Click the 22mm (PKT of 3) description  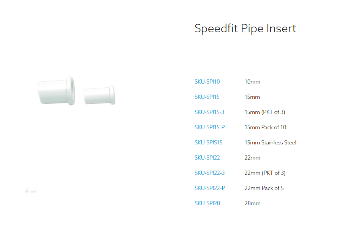[265, 173]
